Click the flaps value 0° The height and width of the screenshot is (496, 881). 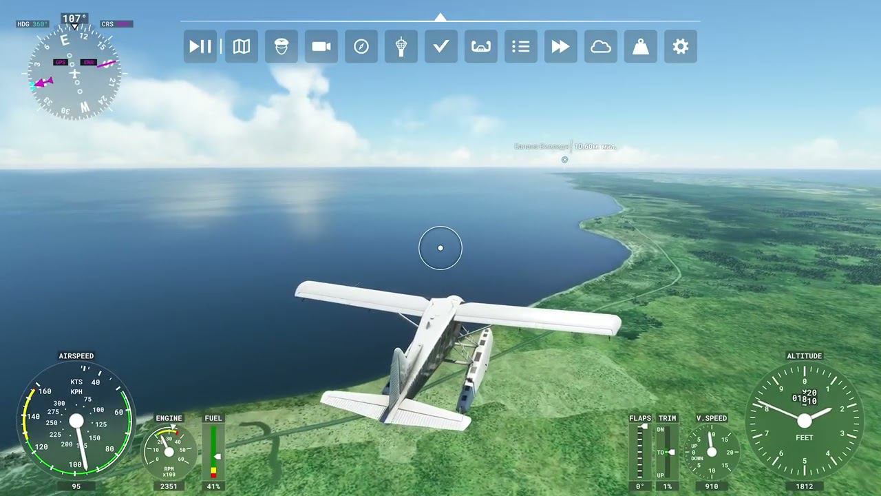point(640,486)
